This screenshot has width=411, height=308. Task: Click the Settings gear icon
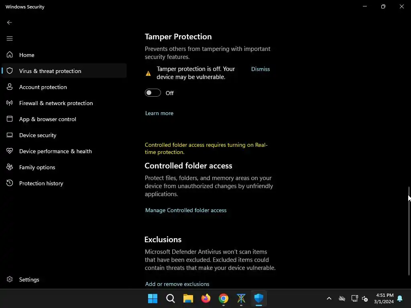click(10, 279)
